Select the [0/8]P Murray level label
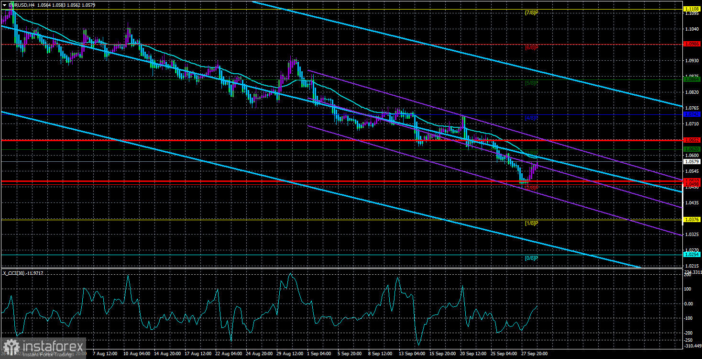702x359 pixels. (x=531, y=258)
